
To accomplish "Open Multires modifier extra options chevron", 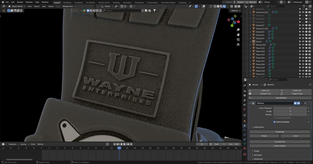I will pyautogui.click(x=302, y=103).
